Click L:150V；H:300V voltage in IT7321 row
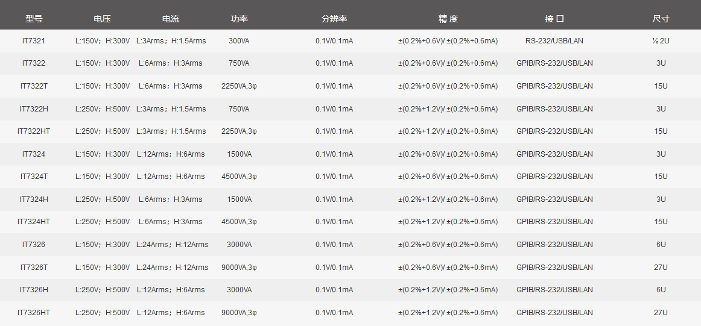Image resolution: width=701 pixels, height=326 pixels. (103, 41)
